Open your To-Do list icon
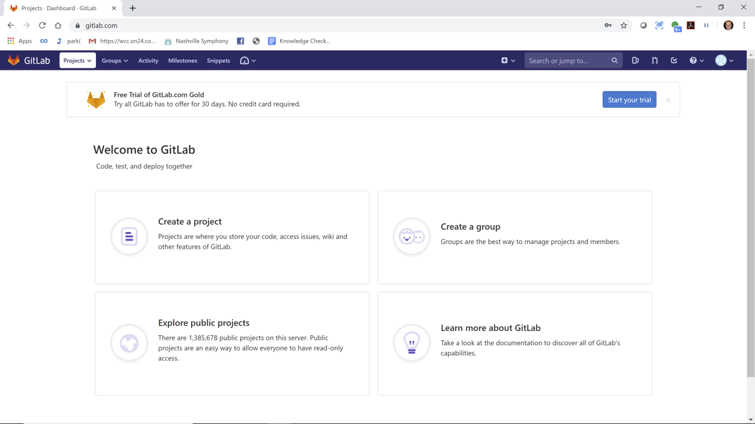755x424 pixels. tap(674, 60)
